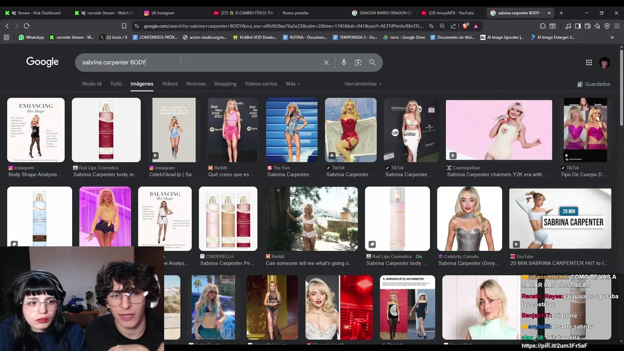This screenshot has height=351, width=624.
Task: Open the Cosmopolitan Y2K era image result
Action: tap(499, 130)
